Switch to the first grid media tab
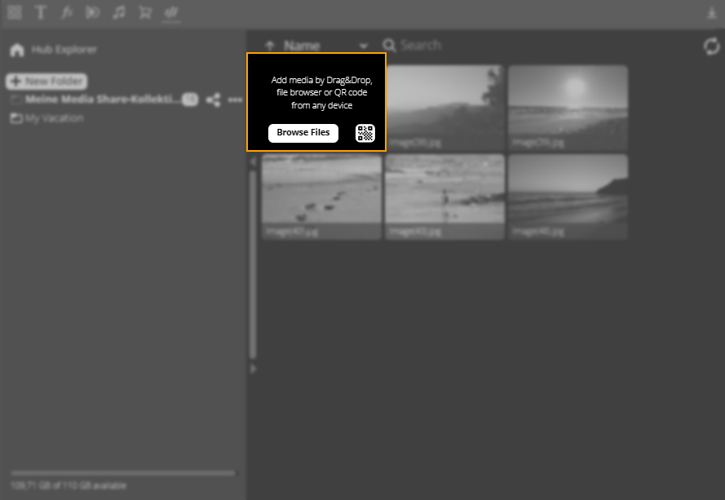This screenshot has width=725, height=500. tap(14, 12)
